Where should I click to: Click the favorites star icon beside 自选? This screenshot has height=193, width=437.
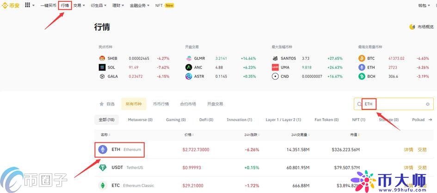(102, 104)
